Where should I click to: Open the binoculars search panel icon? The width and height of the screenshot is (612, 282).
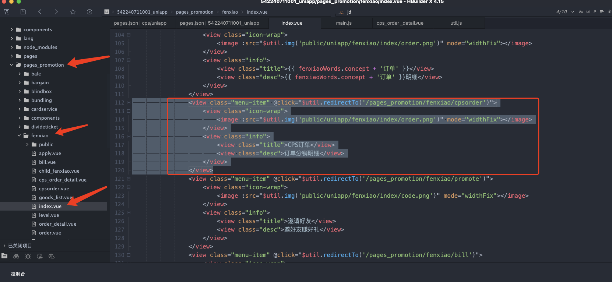tap(16, 256)
